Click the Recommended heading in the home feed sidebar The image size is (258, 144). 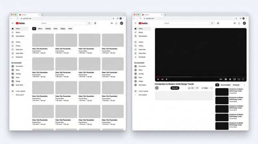[x=16, y=63]
